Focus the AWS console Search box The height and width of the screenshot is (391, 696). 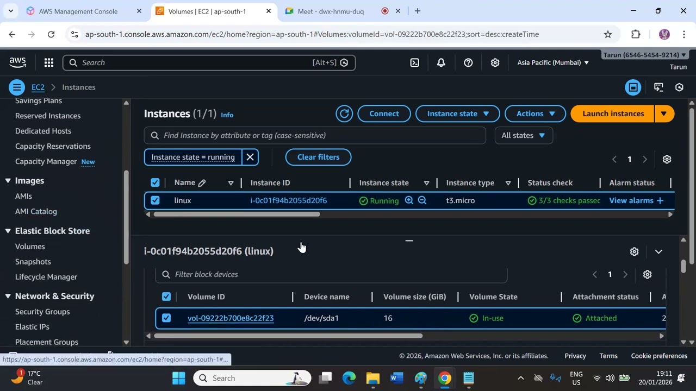click(x=209, y=62)
